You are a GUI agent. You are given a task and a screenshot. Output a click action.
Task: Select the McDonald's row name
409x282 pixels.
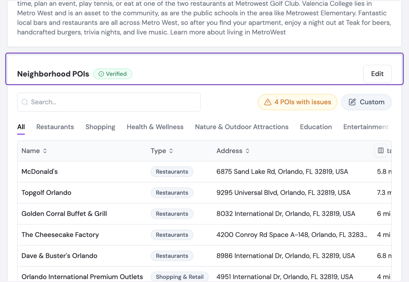40,172
